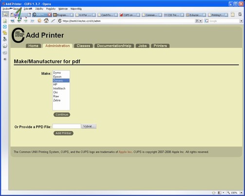Open the yellow notes sidebar panel icon
245x196 pixels.
click(x=5, y=33)
